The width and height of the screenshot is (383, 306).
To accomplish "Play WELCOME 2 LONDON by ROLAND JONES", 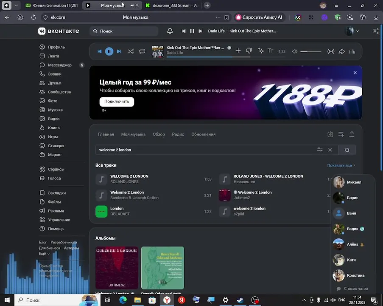I will coord(154,179).
